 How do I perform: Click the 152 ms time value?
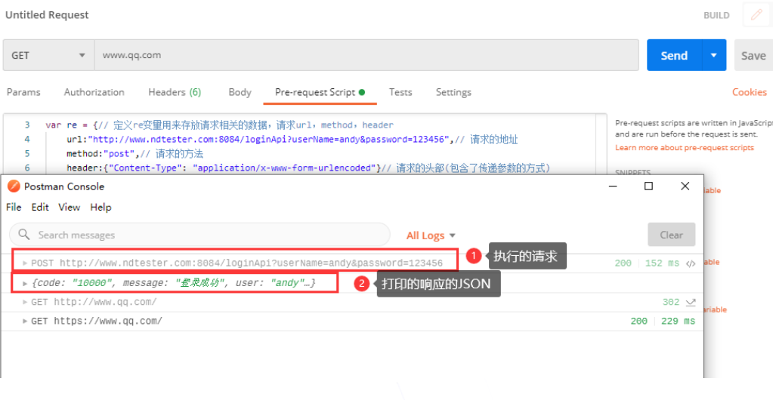662,263
